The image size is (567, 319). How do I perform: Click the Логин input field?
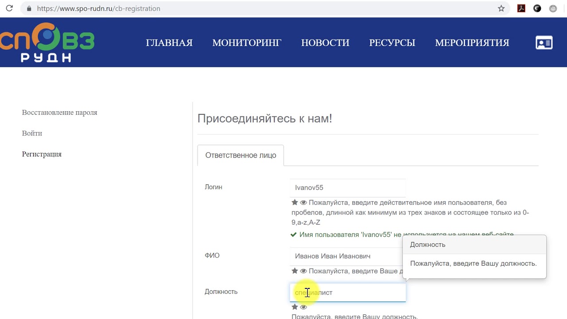pyautogui.click(x=348, y=188)
